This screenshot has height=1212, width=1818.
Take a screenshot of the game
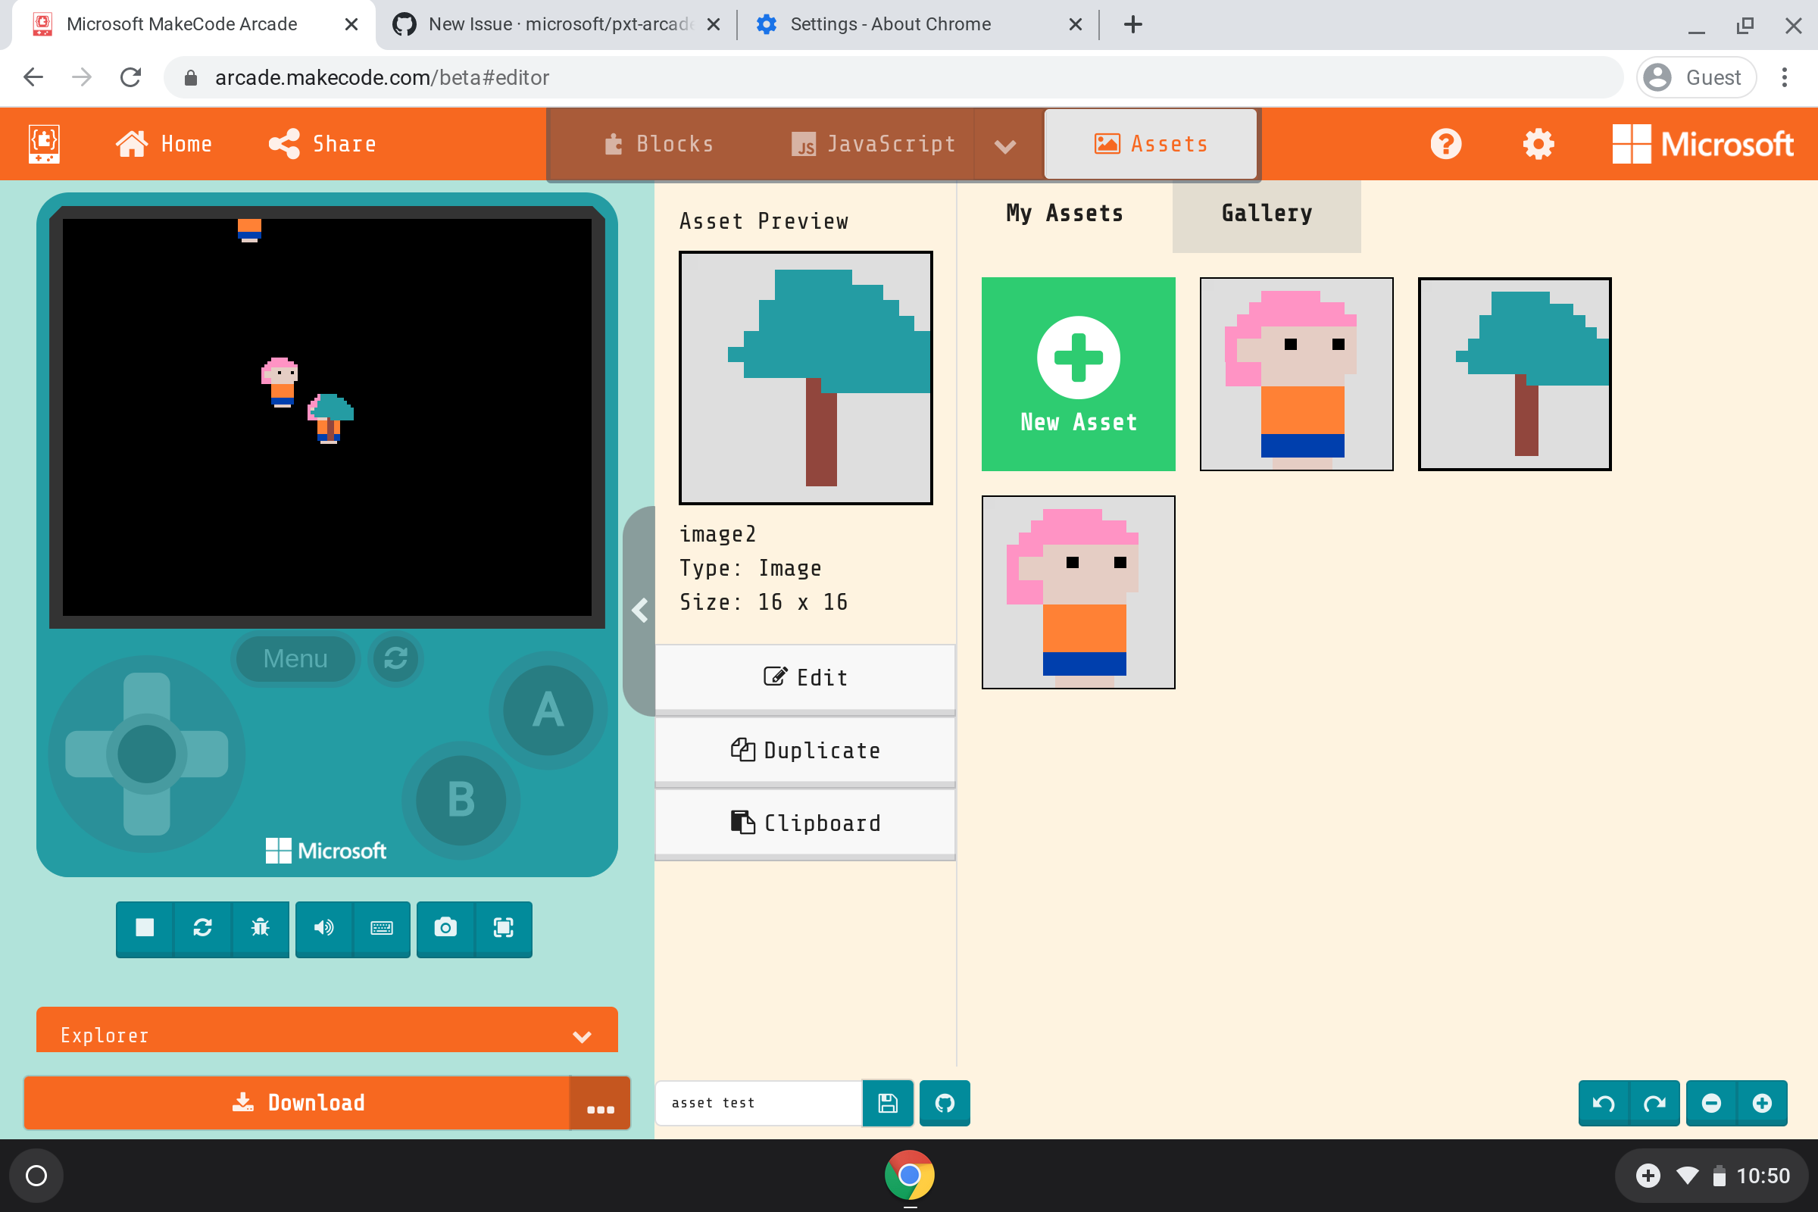pos(446,929)
